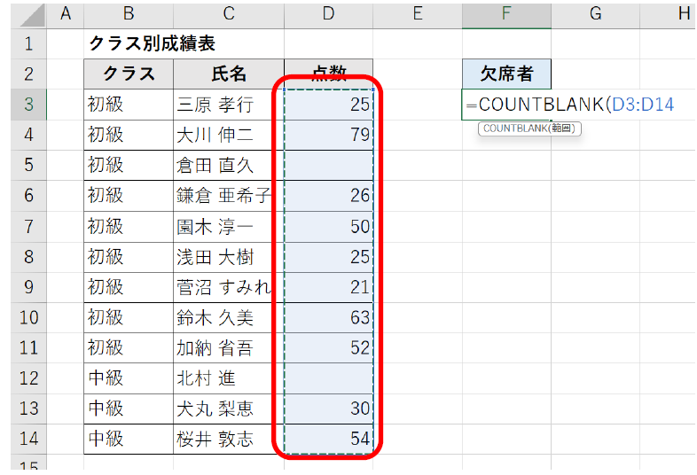Viewport: 697px width, 475px height.
Task: Select the score cell showing 63
Action: [x=328, y=317]
